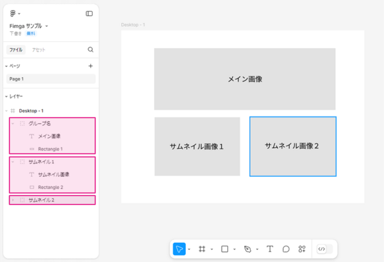Image resolution: width=384 pixels, height=262 pixels.
Task: Open dropdown arrow next to Figma logo
Action: coord(19,14)
